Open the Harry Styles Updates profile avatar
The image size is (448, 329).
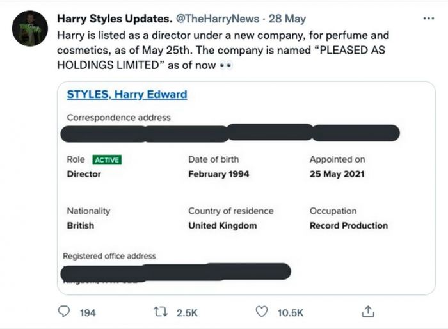[x=30, y=28]
